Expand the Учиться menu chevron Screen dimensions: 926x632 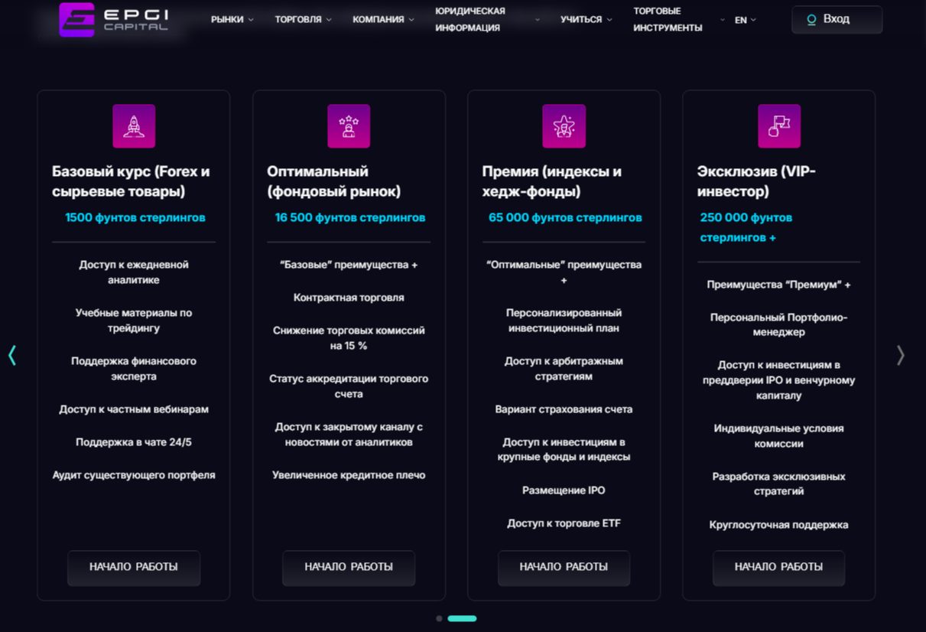click(x=609, y=19)
